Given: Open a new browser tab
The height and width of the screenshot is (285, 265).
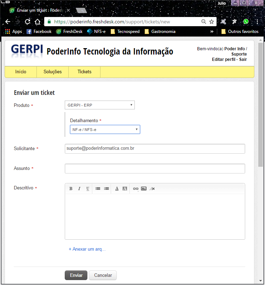Looking at the screenshot, I should click(x=81, y=10).
